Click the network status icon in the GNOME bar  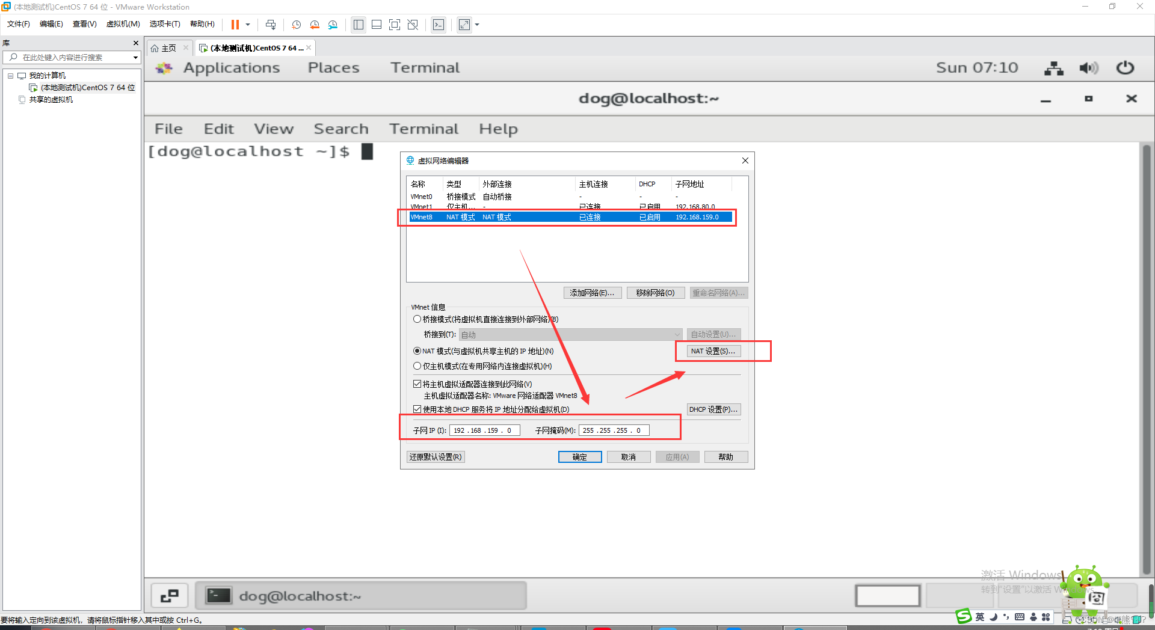(x=1054, y=68)
